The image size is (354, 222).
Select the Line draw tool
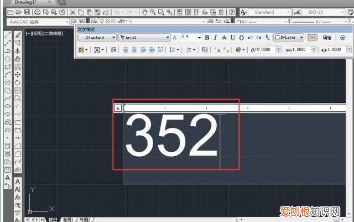click(x=7, y=34)
